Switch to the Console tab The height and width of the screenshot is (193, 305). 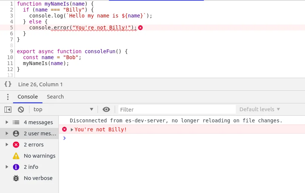[28, 97]
